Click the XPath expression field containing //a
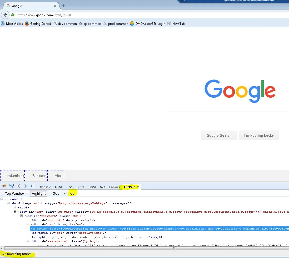289x258 pixels. point(178,193)
